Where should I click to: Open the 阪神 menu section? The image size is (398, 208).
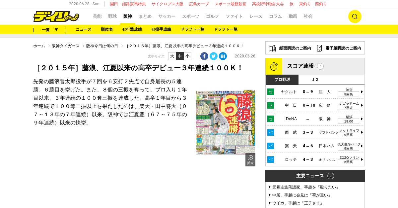(x=128, y=16)
